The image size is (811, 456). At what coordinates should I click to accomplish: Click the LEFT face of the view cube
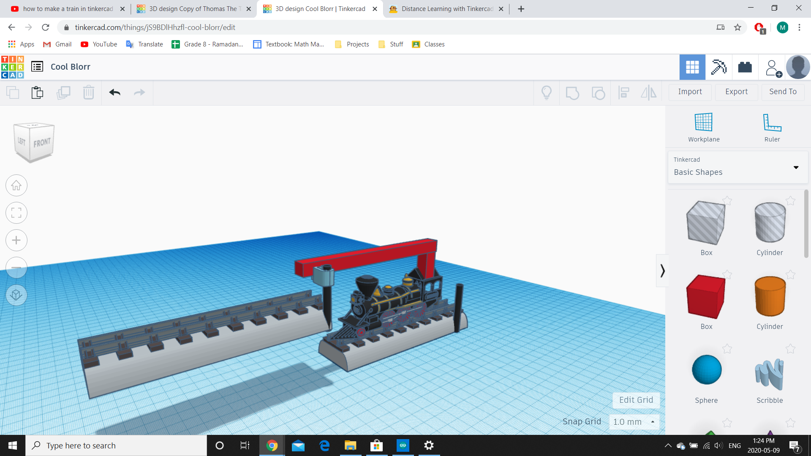(22, 142)
